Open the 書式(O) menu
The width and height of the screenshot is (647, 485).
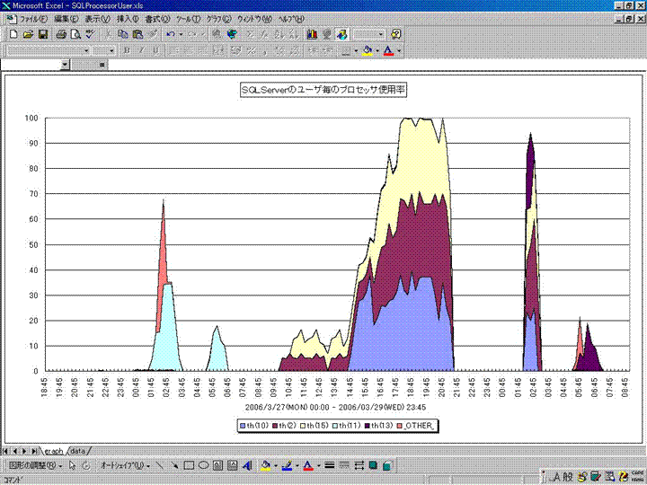157,19
